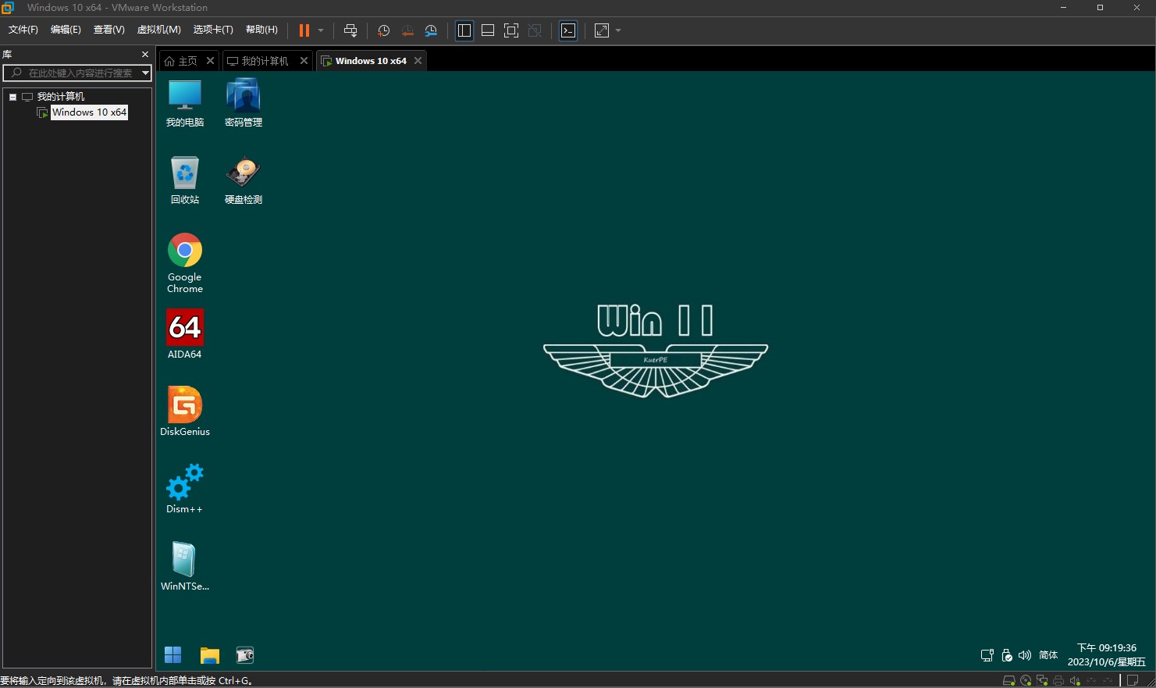Click the CD/DVD device status icon
Viewport: 1156px width, 688px height.
pyautogui.click(x=1026, y=681)
